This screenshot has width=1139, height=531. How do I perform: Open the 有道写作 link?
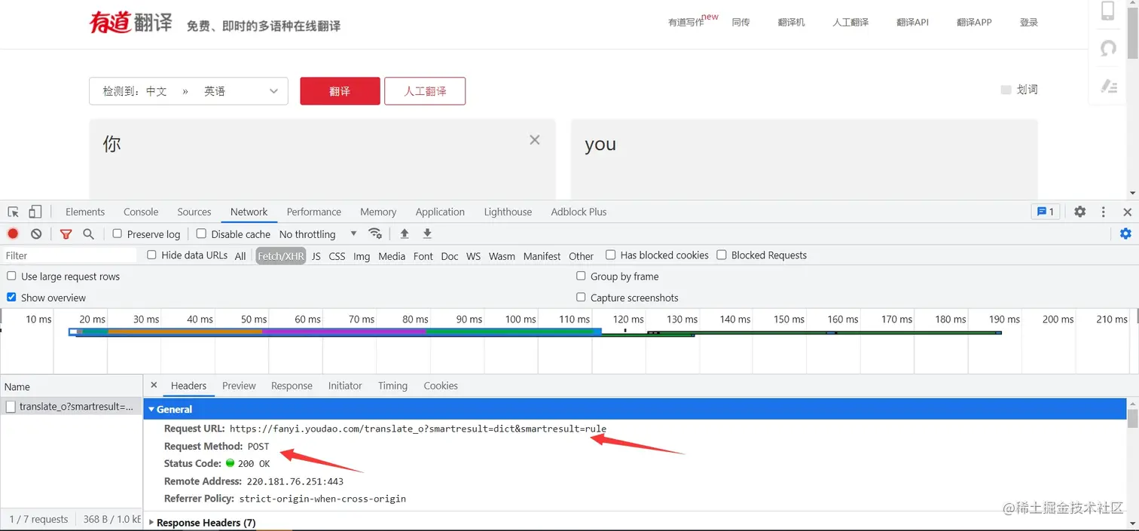click(686, 23)
